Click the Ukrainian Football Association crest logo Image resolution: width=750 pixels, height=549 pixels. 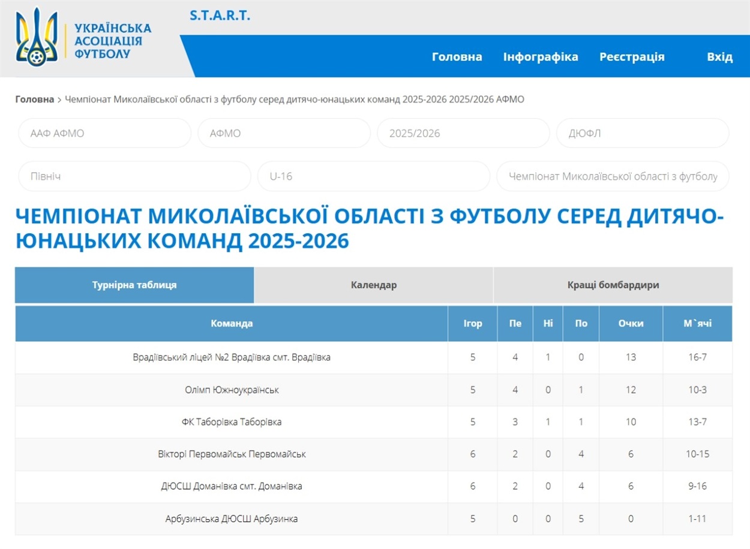click(36, 37)
